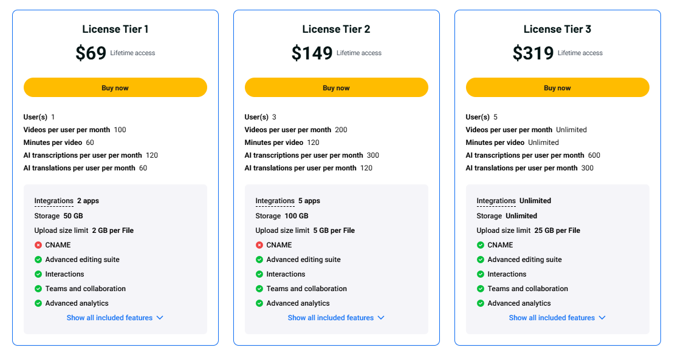Click the underlined Integrations label in Tier 1
This screenshot has width=675, height=356.
(x=54, y=201)
